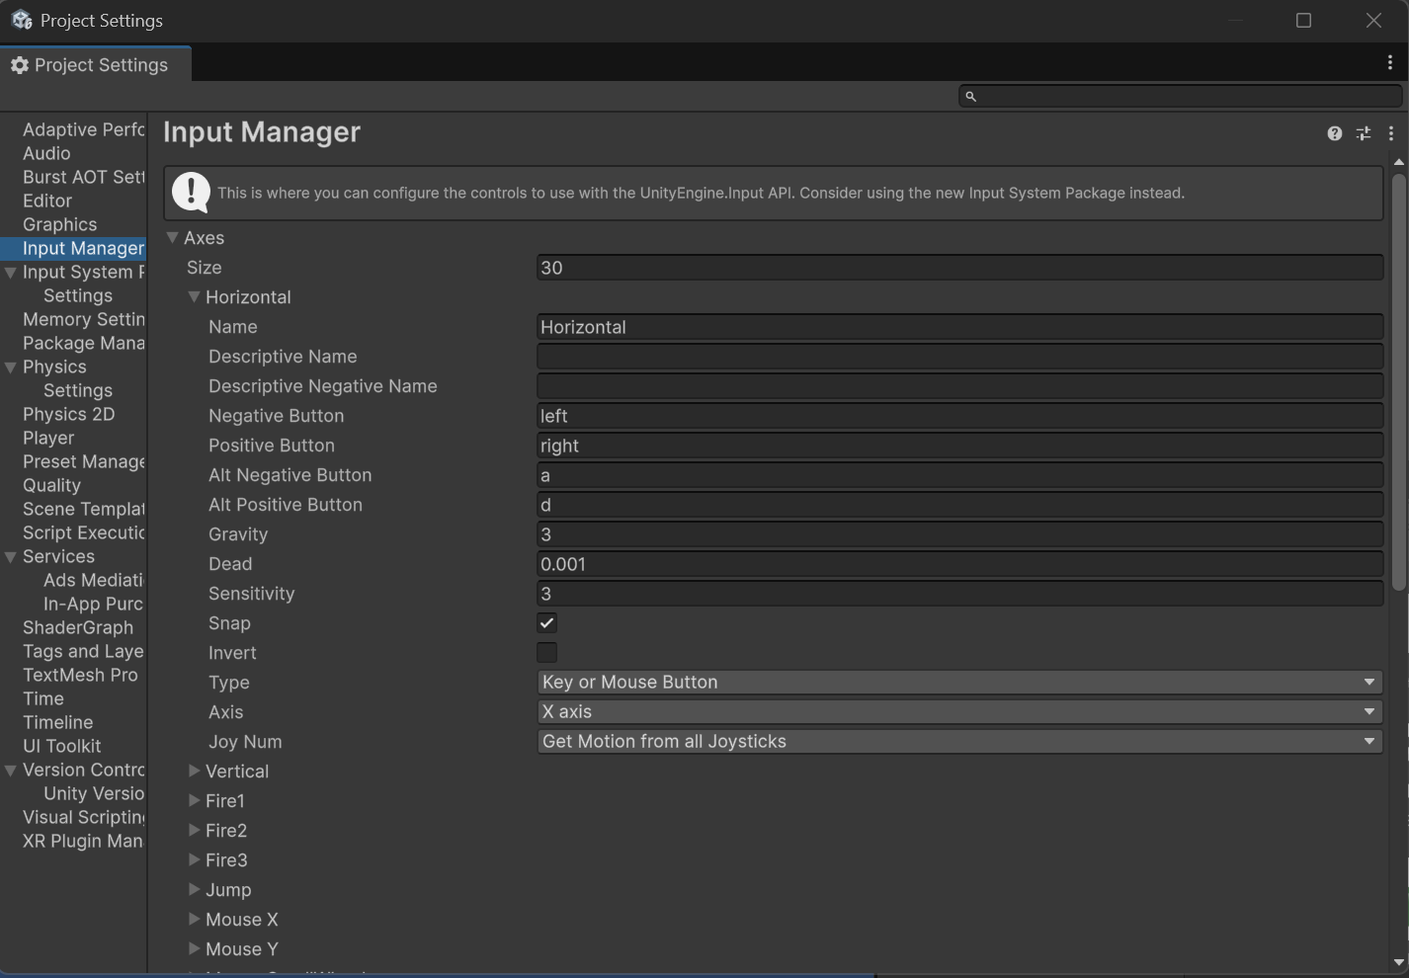
Task: Click the Unity logo in title bar
Action: (22, 20)
